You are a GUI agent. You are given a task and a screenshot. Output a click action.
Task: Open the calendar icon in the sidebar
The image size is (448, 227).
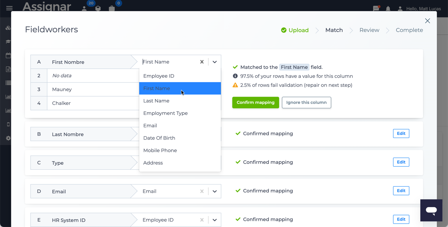(8, 55)
